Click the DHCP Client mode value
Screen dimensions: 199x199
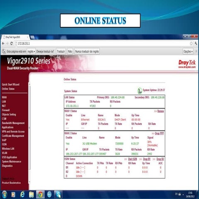[x=120, y=120]
